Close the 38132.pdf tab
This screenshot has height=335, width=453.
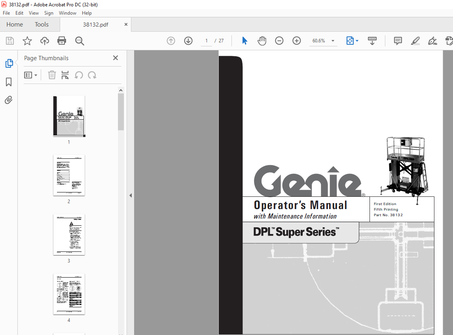pyautogui.click(x=126, y=25)
